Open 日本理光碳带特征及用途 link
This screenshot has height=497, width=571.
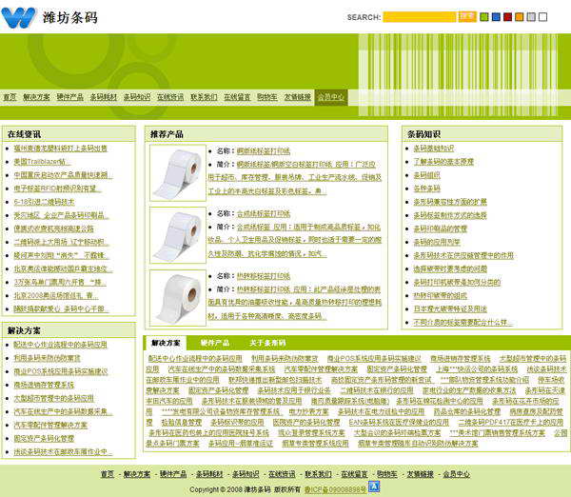[x=450, y=309]
